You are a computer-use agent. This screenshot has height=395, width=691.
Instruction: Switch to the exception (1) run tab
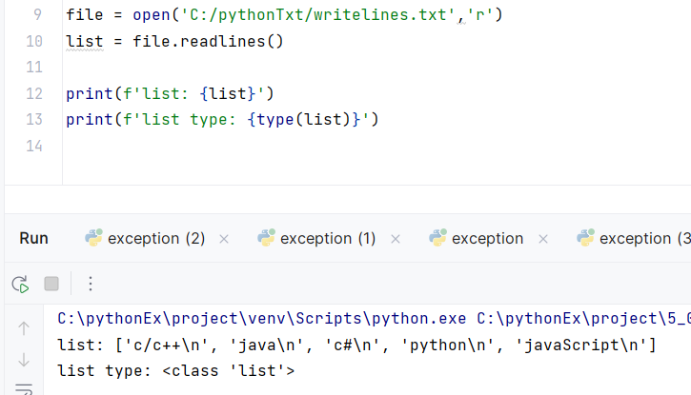pyautogui.click(x=328, y=238)
